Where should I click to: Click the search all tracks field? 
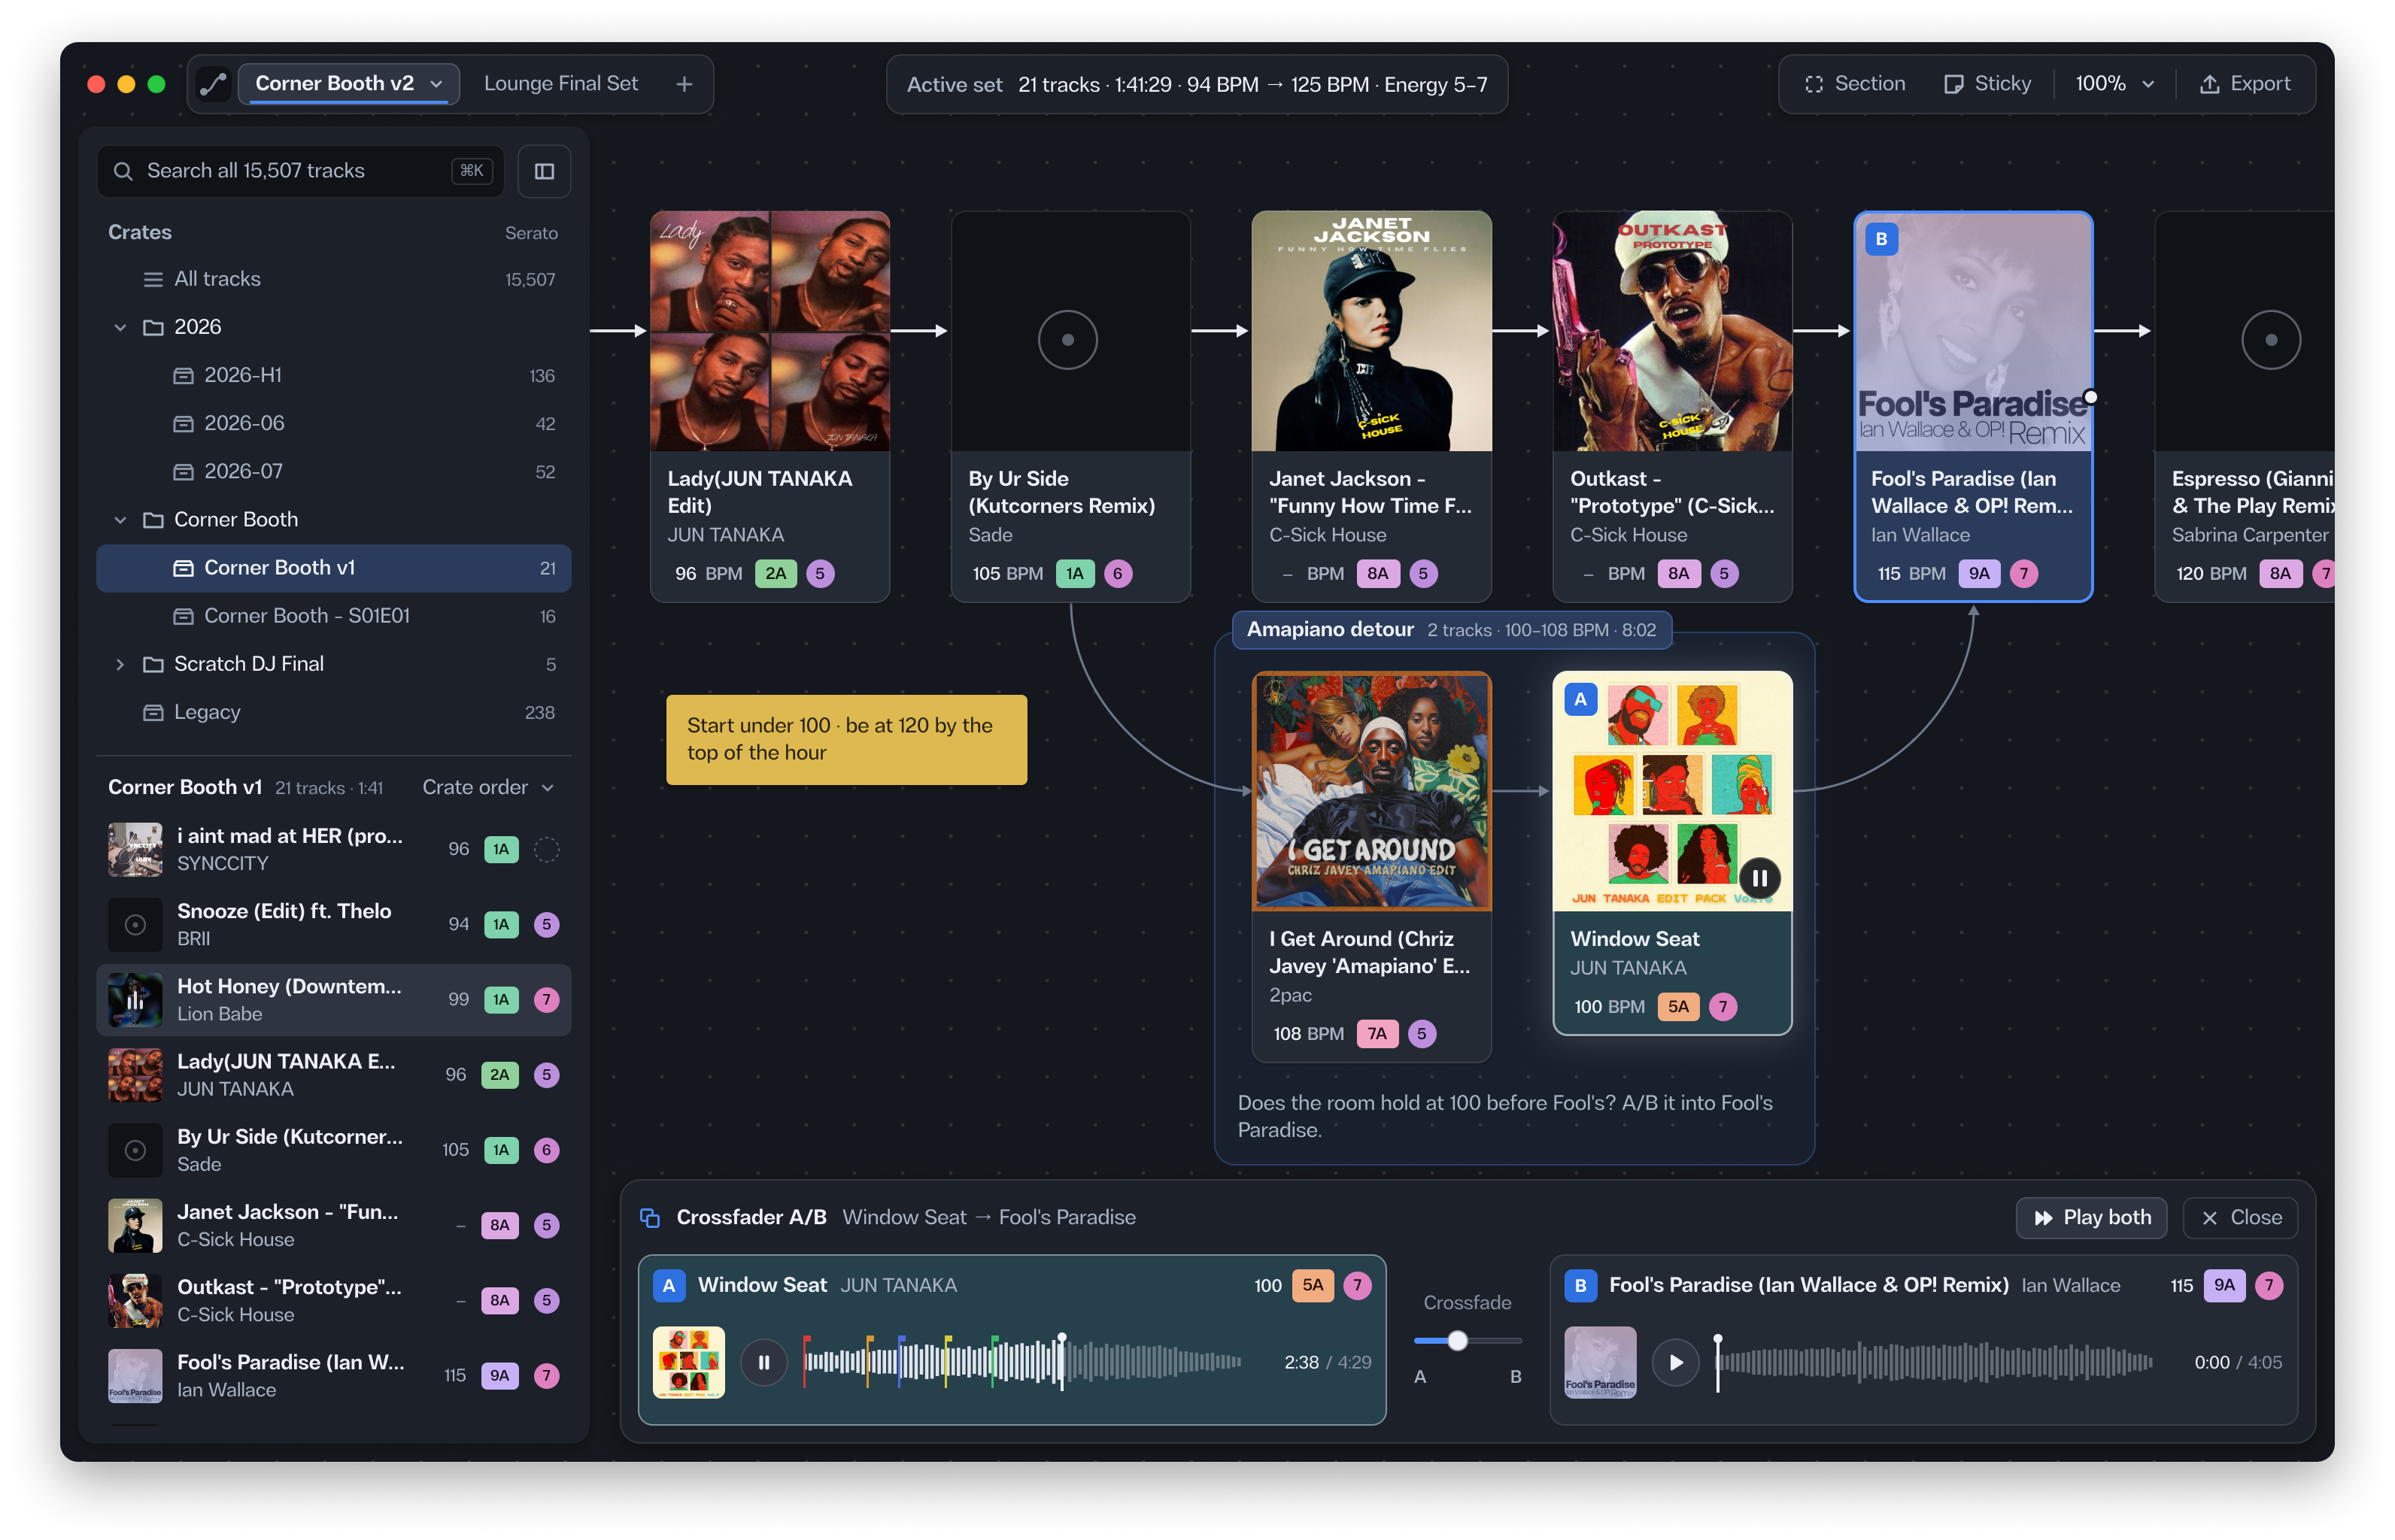coord(300,171)
